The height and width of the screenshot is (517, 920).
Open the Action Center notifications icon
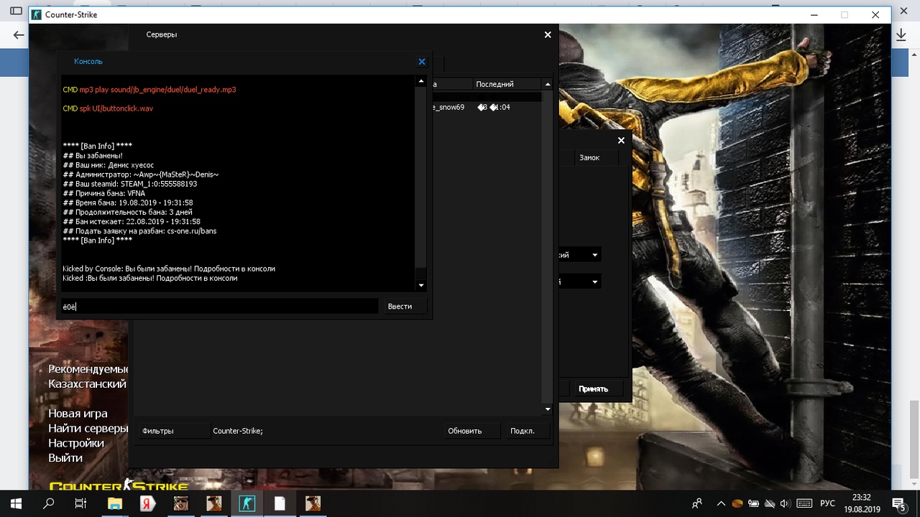[898, 503]
